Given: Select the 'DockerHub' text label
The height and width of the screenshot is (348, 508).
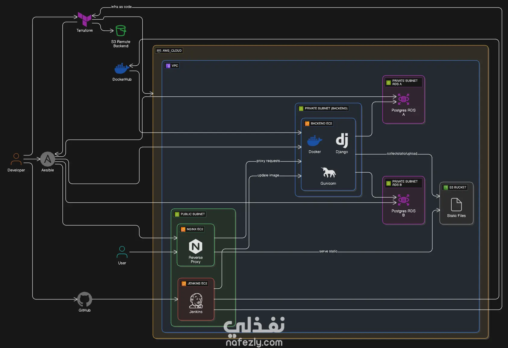Looking at the screenshot, I should click(122, 80).
